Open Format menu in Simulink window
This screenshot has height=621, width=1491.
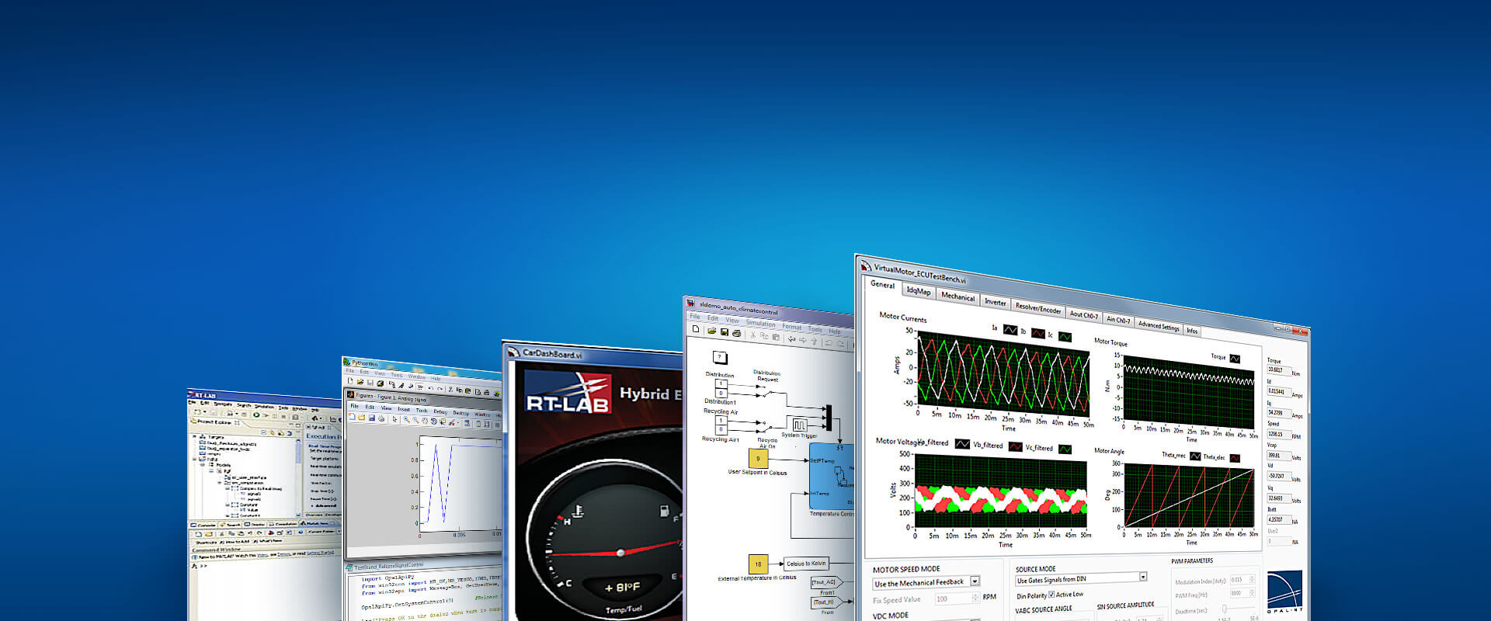tap(792, 327)
